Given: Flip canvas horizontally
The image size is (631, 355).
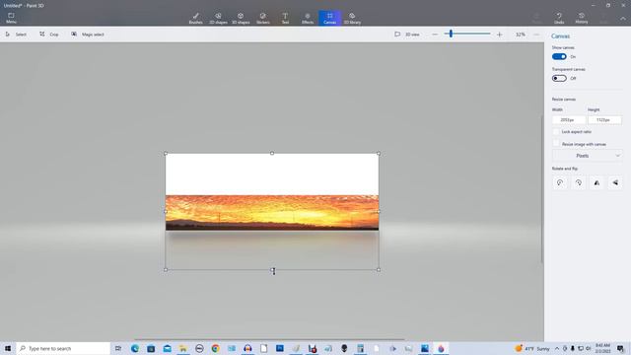Looking at the screenshot, I should coord(596,182).
